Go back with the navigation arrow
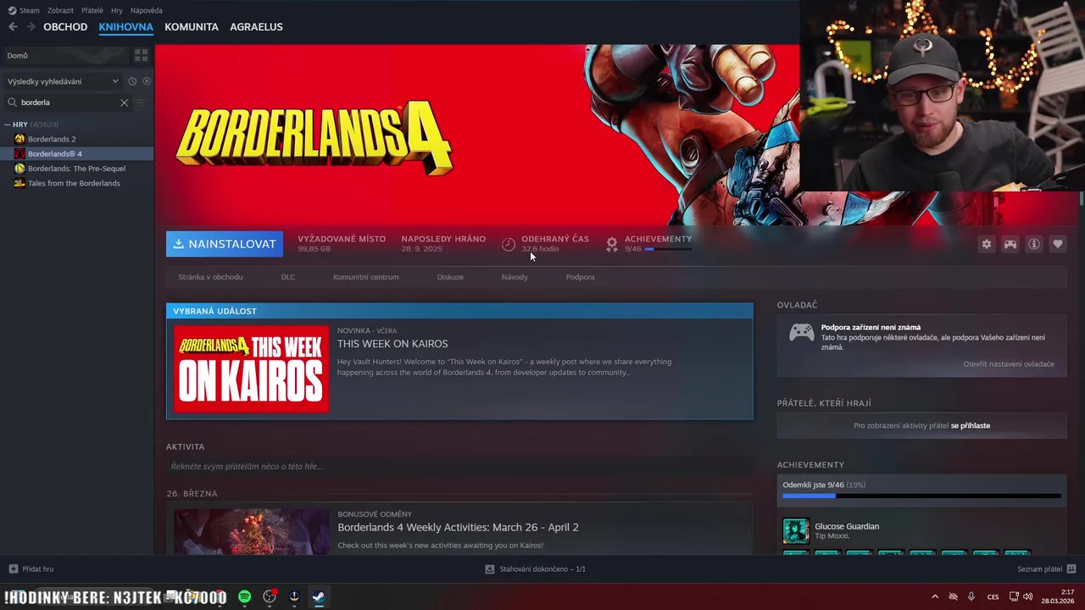This screenshot has height=610, width=1085. point(13,26)
